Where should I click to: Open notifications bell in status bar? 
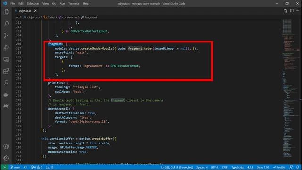pos(298,167)
